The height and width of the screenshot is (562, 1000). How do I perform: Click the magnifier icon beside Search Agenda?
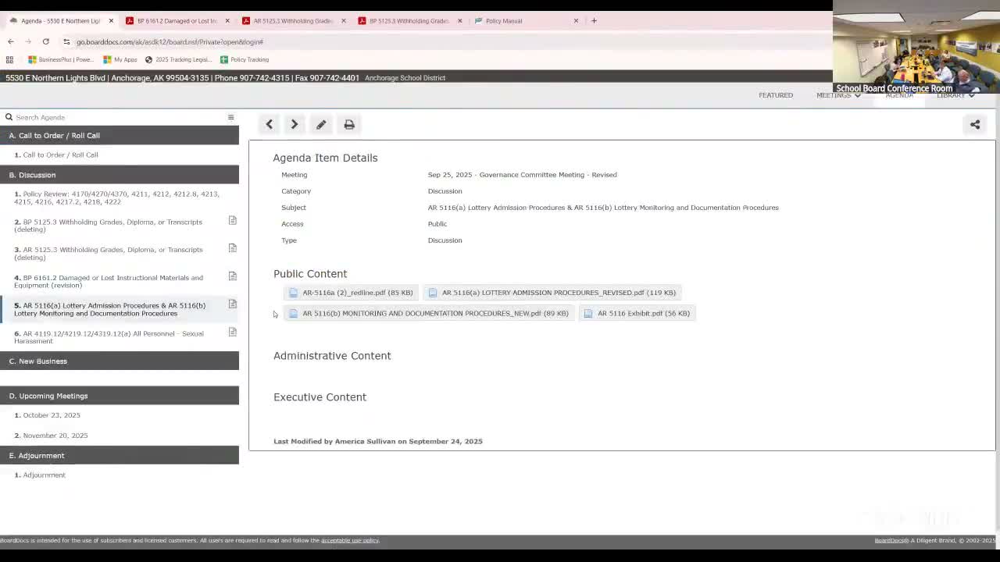9,117
